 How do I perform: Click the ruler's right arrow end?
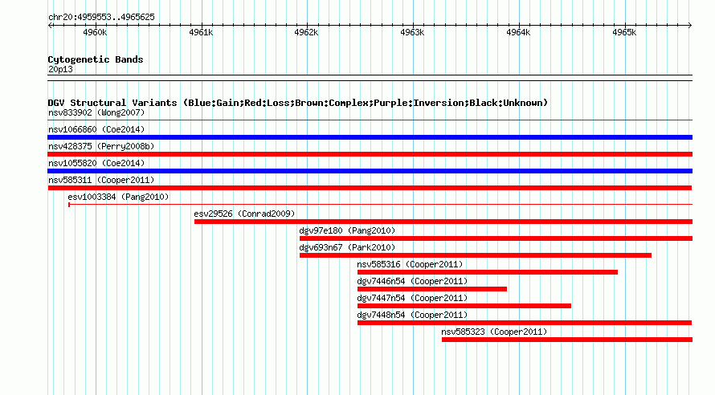point(689,25)
